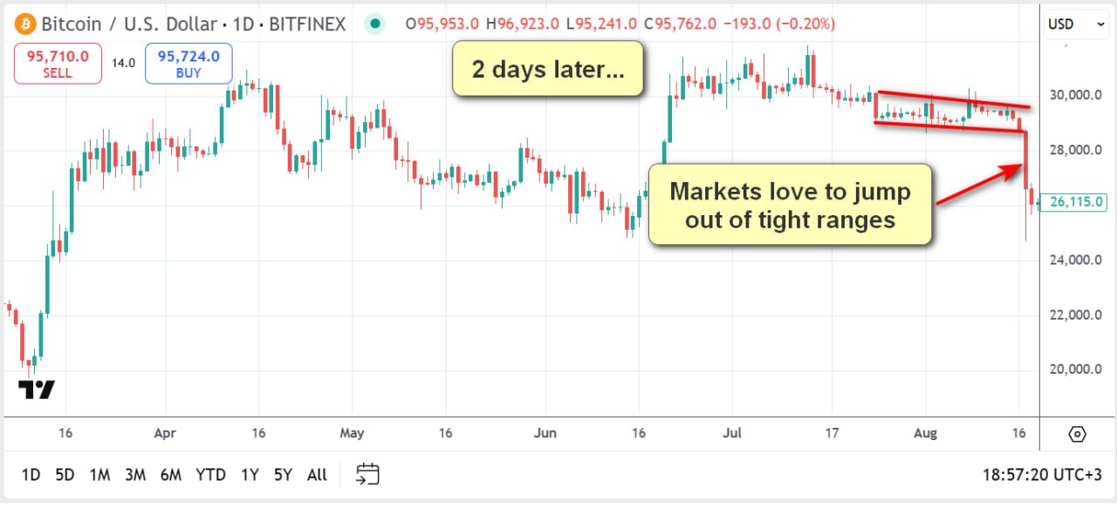The image size is (1117, 508).
Task: Switch to 1M time range
Action: (99, 475)
